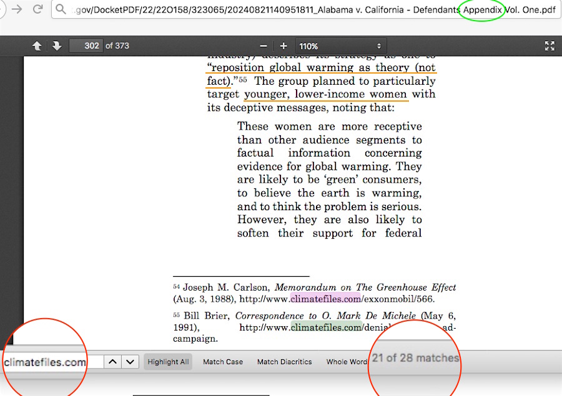Zoom out of the PDF document
The height and width of the screenshot is (396, 562).
pos(264,46)
